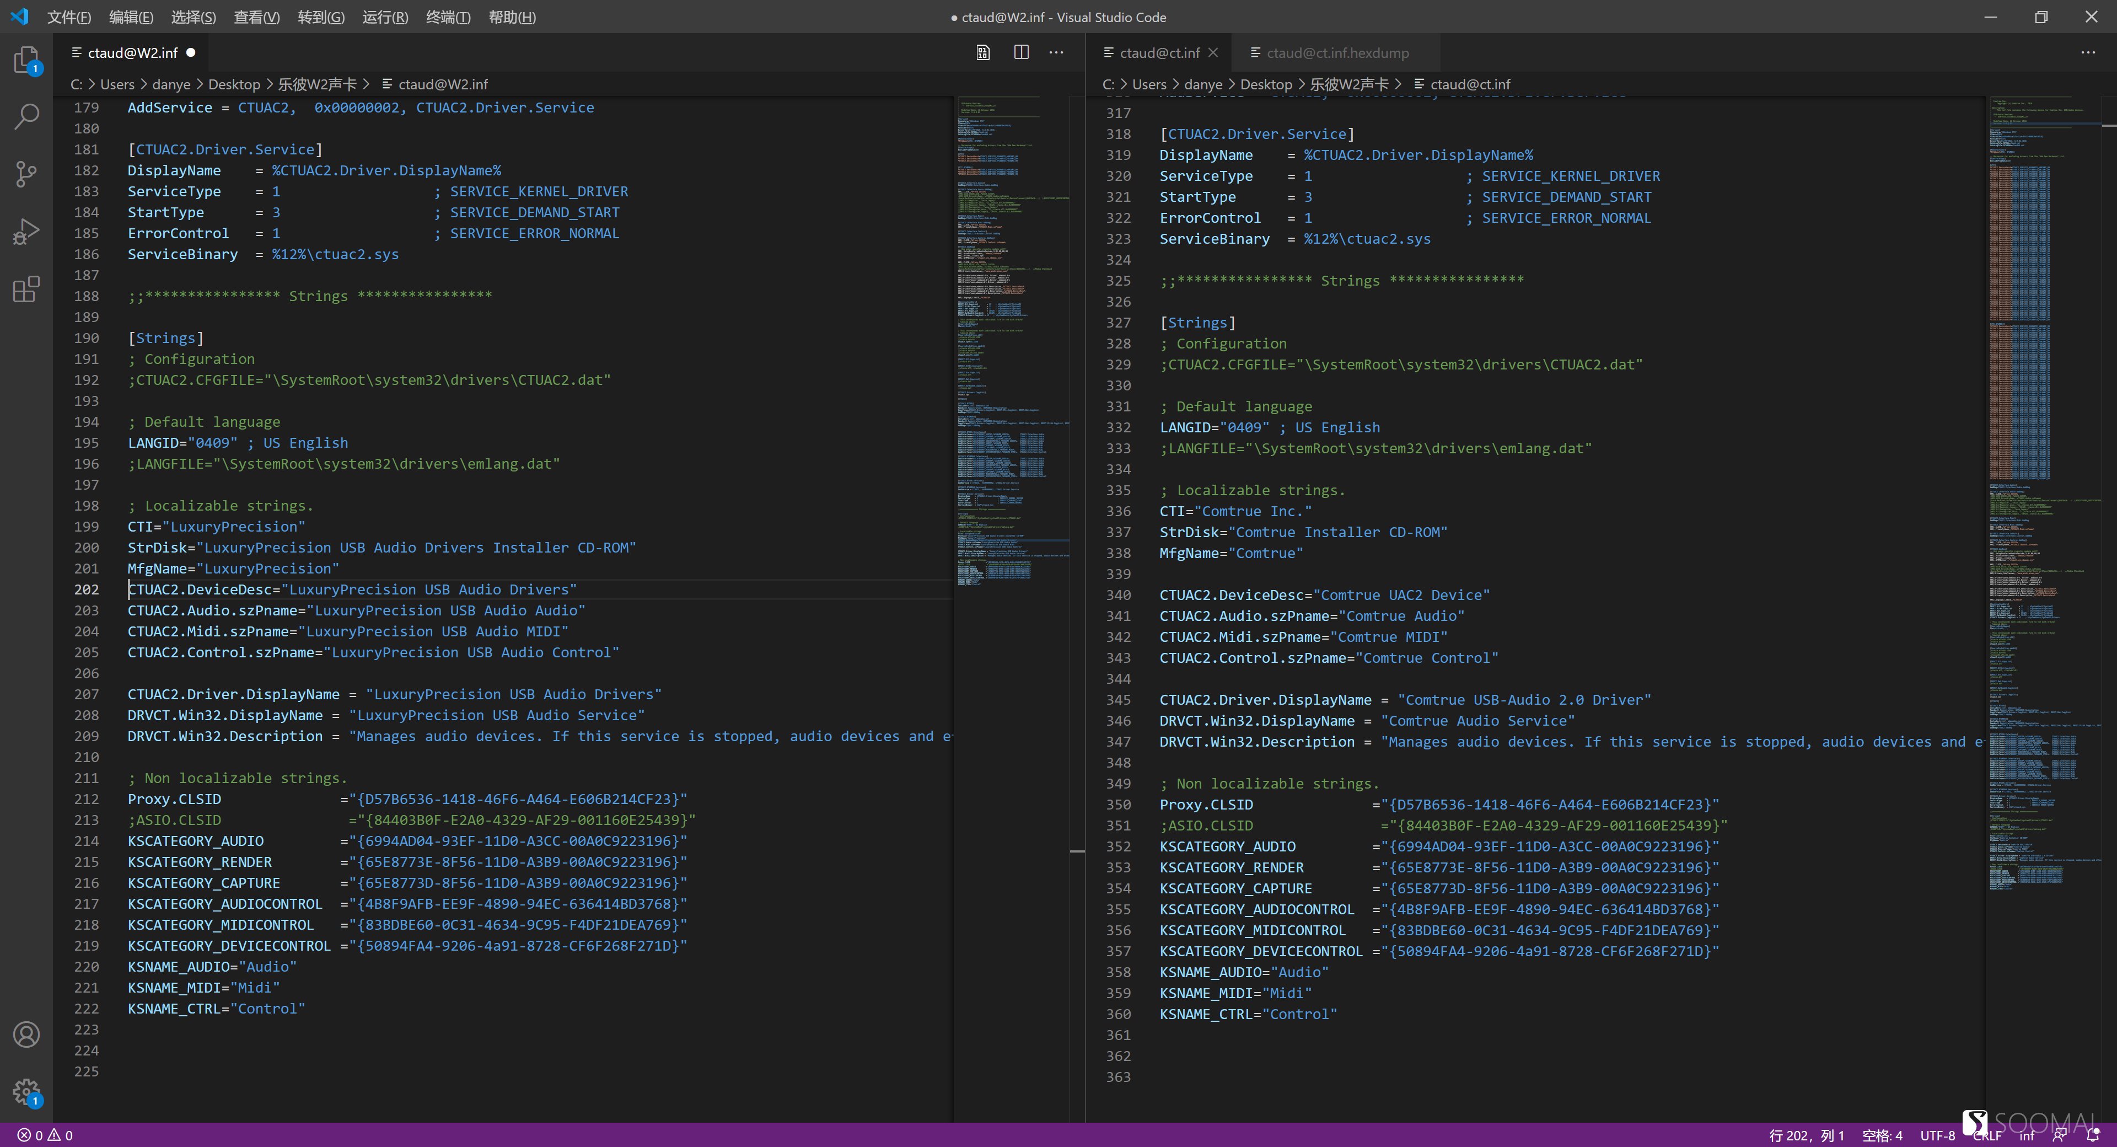Image resolution: width=2117 pixels, height=1147 pixels.
Task: Click UTF-8 encoding in status bar
Action: click(1937, 1135)
